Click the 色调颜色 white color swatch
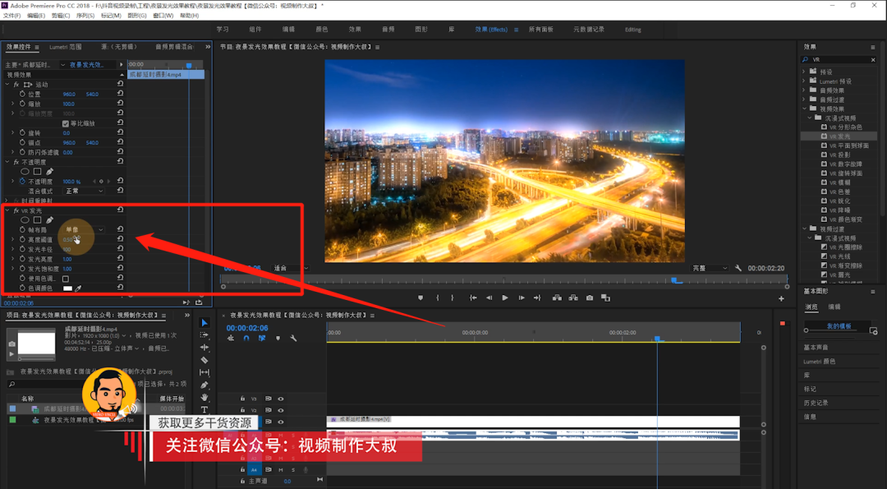The width and height of the screenshot is (887, 489). (x=68, y=288)
